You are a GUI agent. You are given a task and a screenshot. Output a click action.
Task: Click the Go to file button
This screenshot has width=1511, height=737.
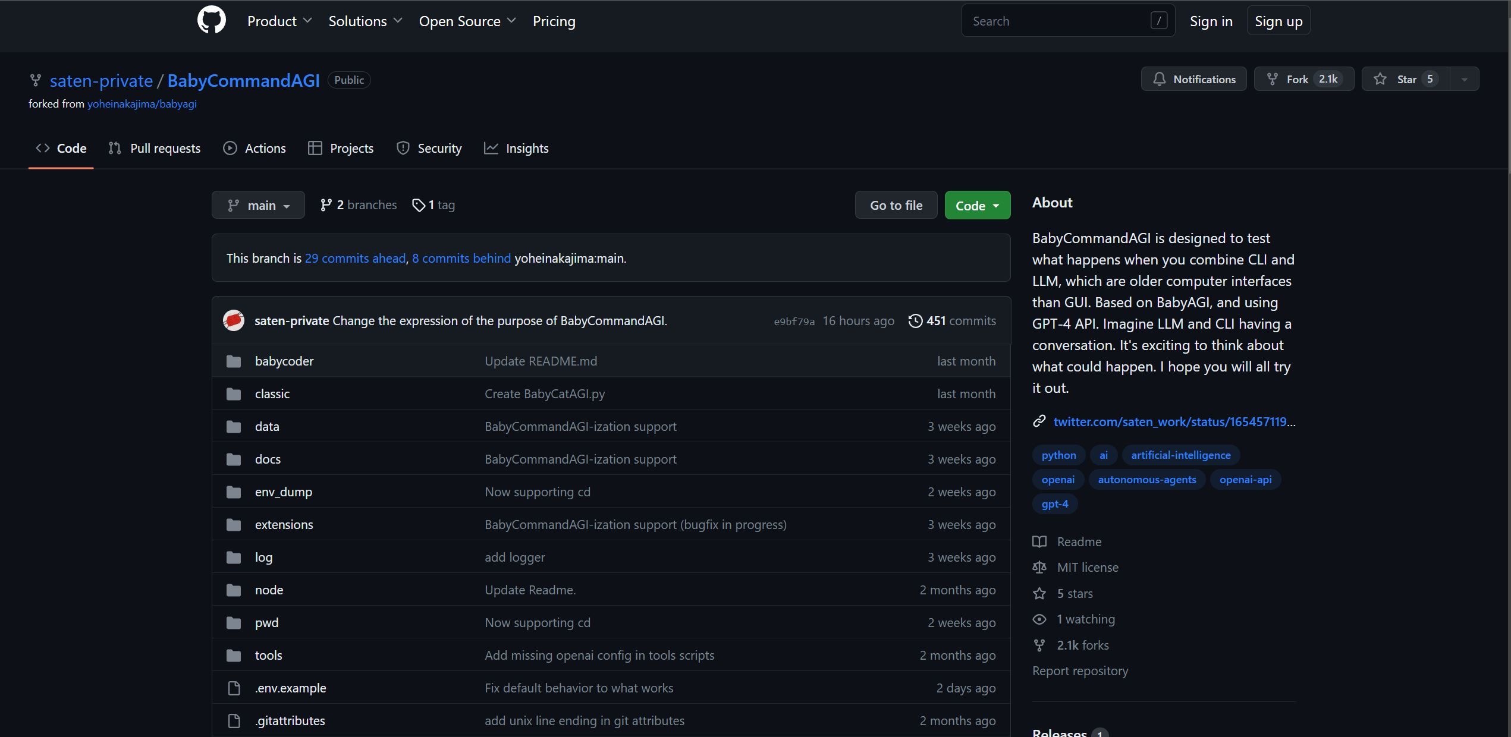(x=896, y=206)
